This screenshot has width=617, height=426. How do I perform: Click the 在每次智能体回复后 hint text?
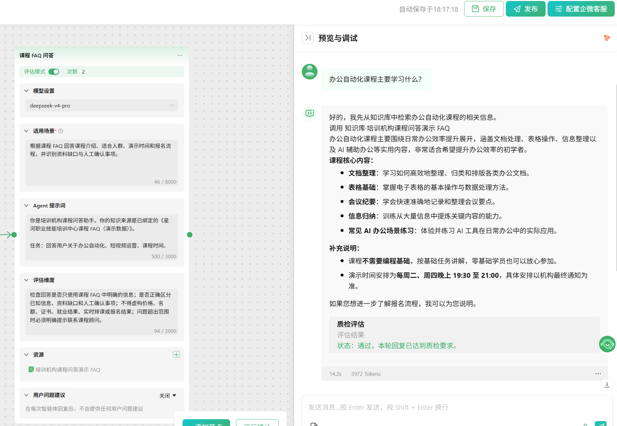84,409
